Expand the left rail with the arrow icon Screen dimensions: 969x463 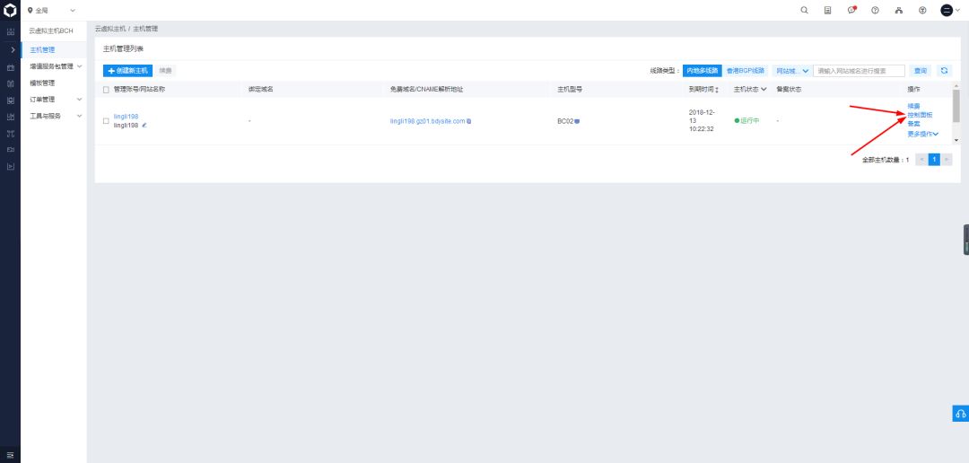[x=13, y=49]
